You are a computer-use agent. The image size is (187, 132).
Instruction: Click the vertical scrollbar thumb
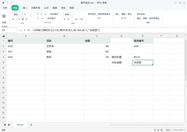point(186,60)
